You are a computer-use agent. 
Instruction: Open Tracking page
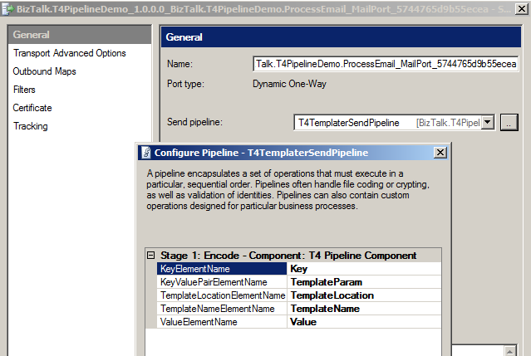coord(31,126)
